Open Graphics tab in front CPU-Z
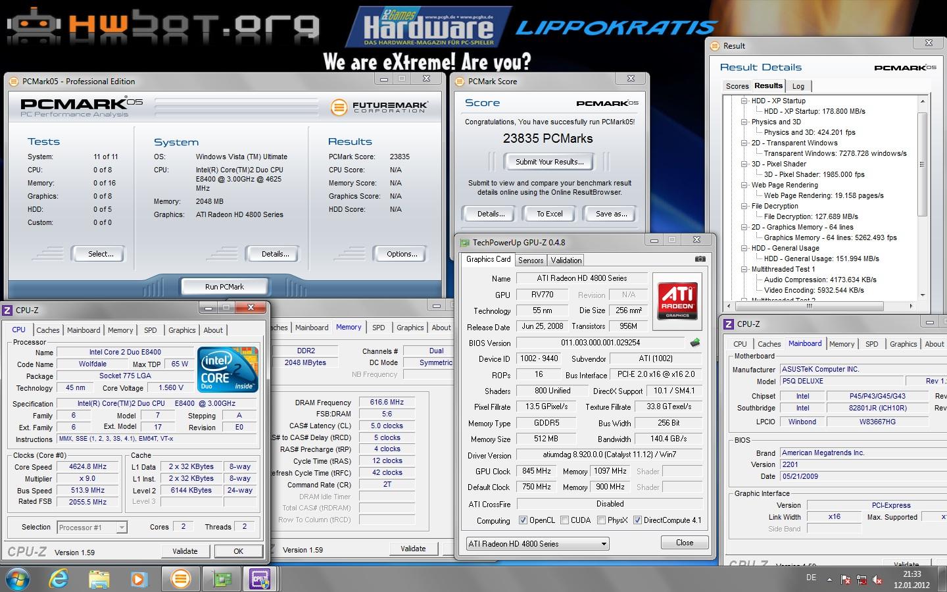 [x=182, y=330]
